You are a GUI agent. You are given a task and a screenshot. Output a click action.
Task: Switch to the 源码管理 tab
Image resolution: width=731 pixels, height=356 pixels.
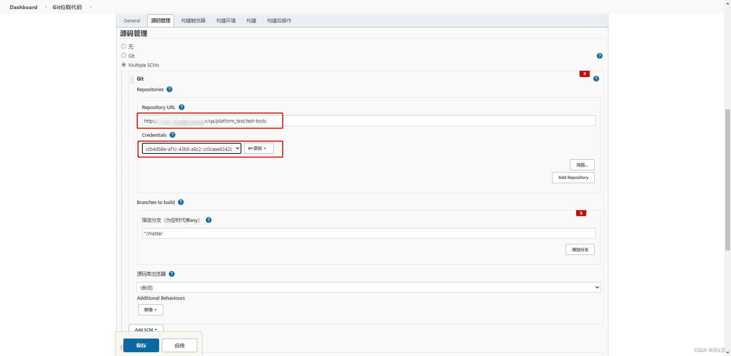coord(161,21)
